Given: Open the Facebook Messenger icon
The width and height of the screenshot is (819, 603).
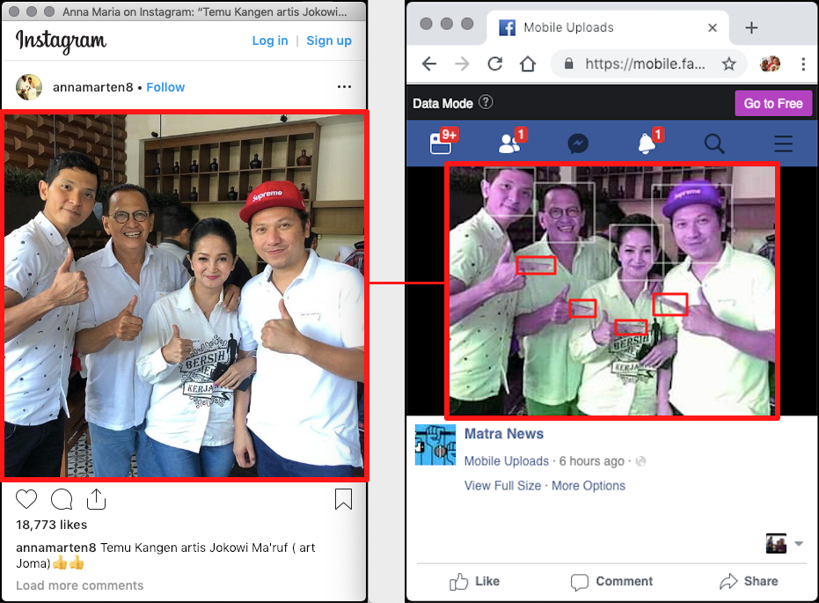Looking at the screenshot, I should click(578, 143).
